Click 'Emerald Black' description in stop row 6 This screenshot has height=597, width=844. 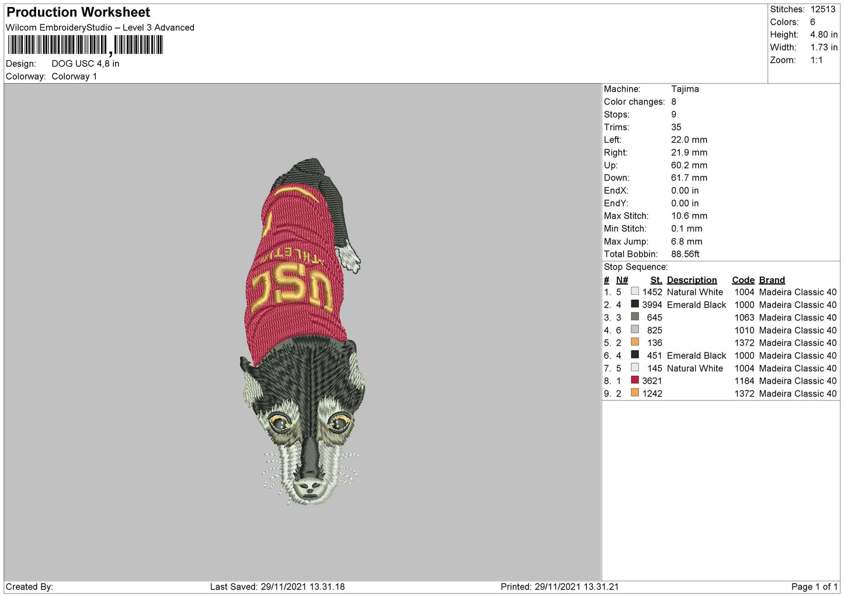[696, 356]
